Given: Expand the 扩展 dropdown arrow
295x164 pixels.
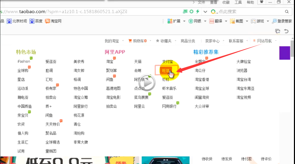Looking at the screenshot, I should click(184, 21).
